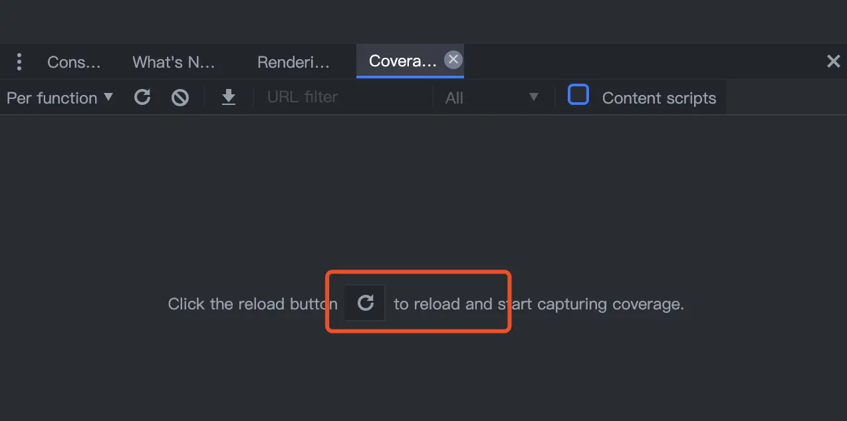Click the 'Click the reload button' instruction text
The height and width of the screenshot is (421, 847).
(253, 304)
